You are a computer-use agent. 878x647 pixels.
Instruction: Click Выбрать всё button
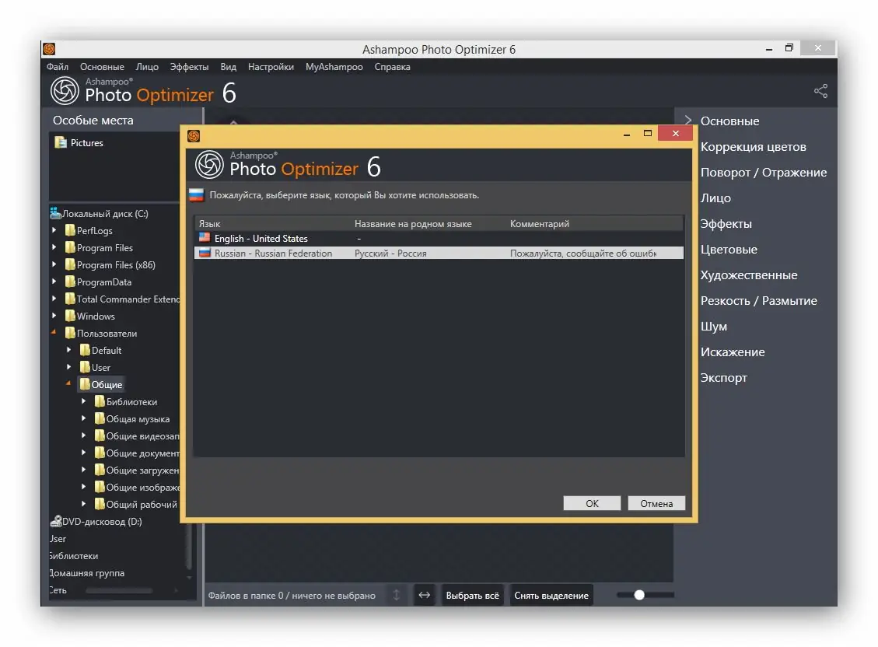point(473,596)
